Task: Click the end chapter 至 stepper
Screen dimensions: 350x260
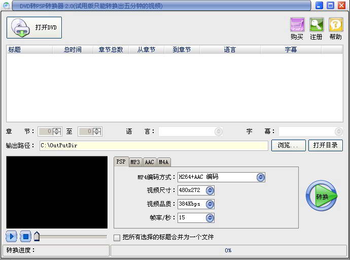Action: [x=90, y=132]
